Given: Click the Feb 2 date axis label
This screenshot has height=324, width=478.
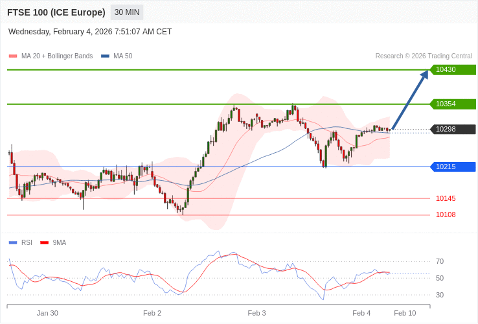Looking at the screenshot, I should click(x=152, y=314).
